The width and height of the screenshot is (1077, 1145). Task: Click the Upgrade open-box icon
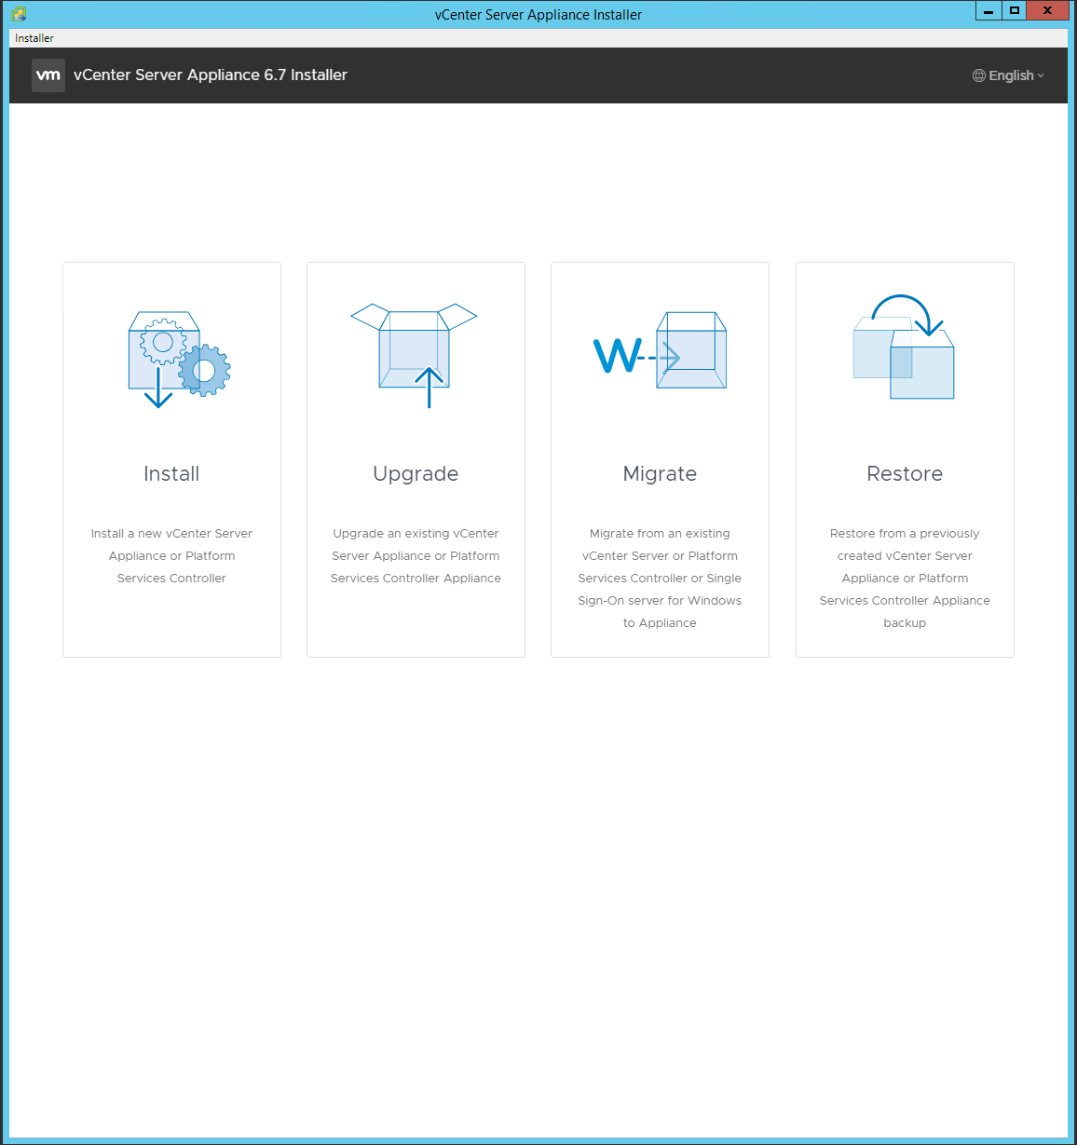(x=415, y=354)
